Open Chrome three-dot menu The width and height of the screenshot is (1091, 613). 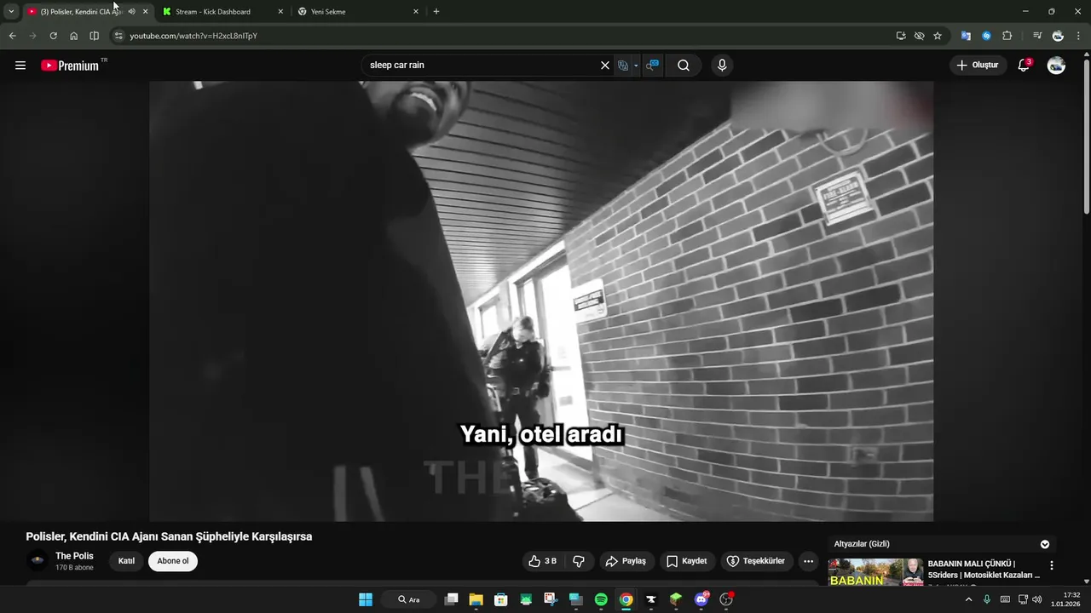(1078, 36)
